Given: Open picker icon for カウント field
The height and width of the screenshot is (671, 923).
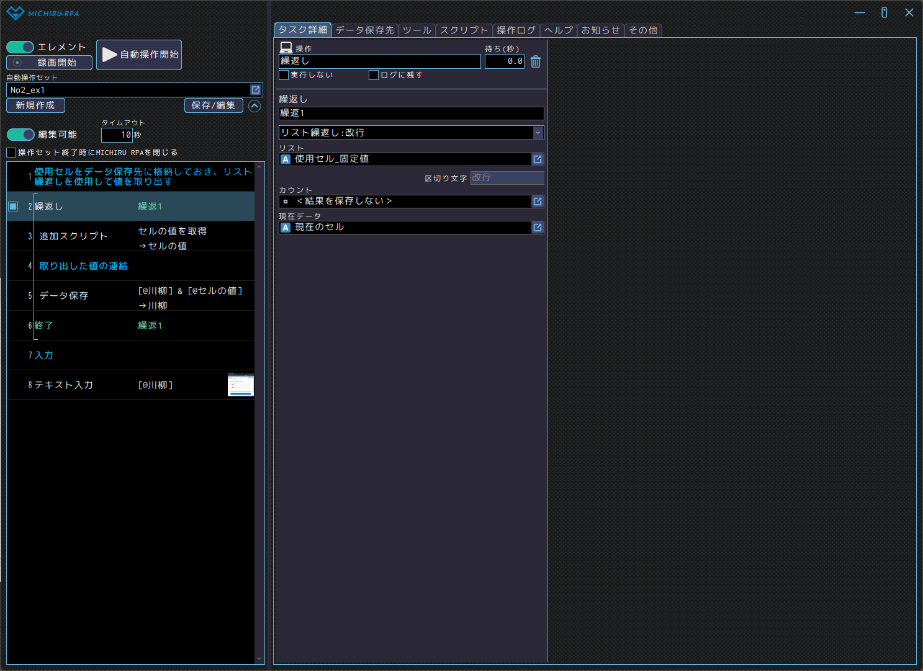Looking at the screenshot, I should (538, 202).
